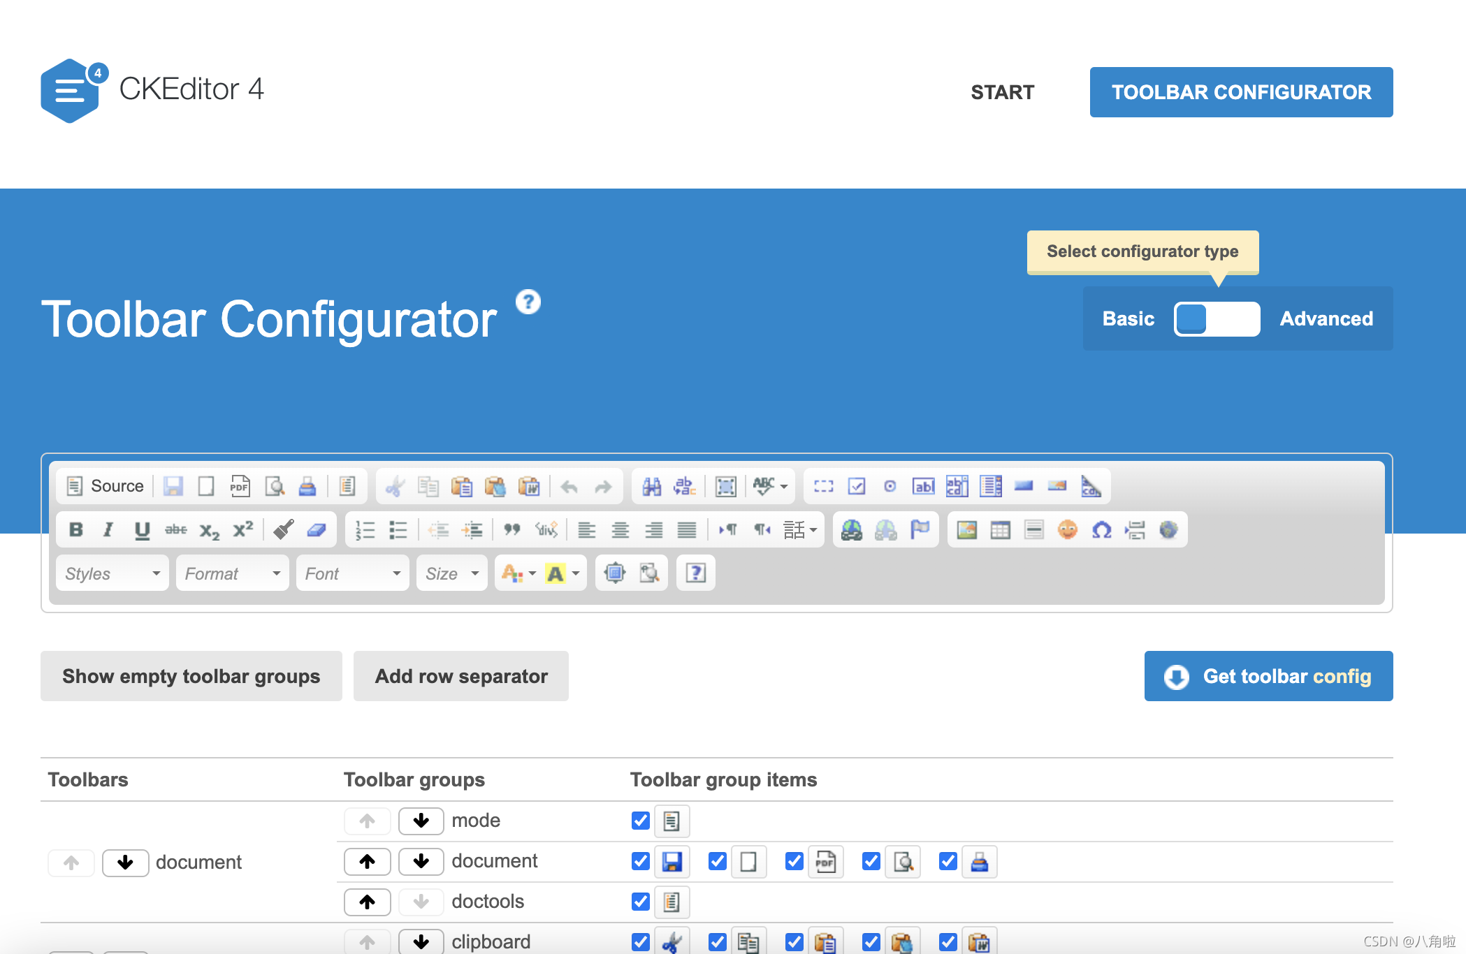Click the Advanced configurator label
This screenshot has width=1466, height=954.
pyautogui.click(x=1326, y=319)
